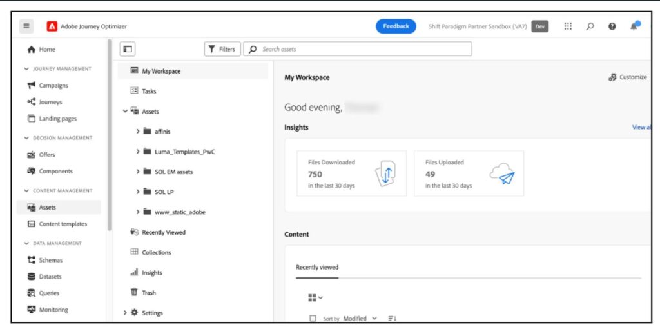Open the hamburger navigation menu

(x=26, y=26)
